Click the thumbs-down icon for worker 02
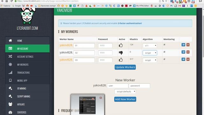The image size is (204, 115). click(120, 52)
